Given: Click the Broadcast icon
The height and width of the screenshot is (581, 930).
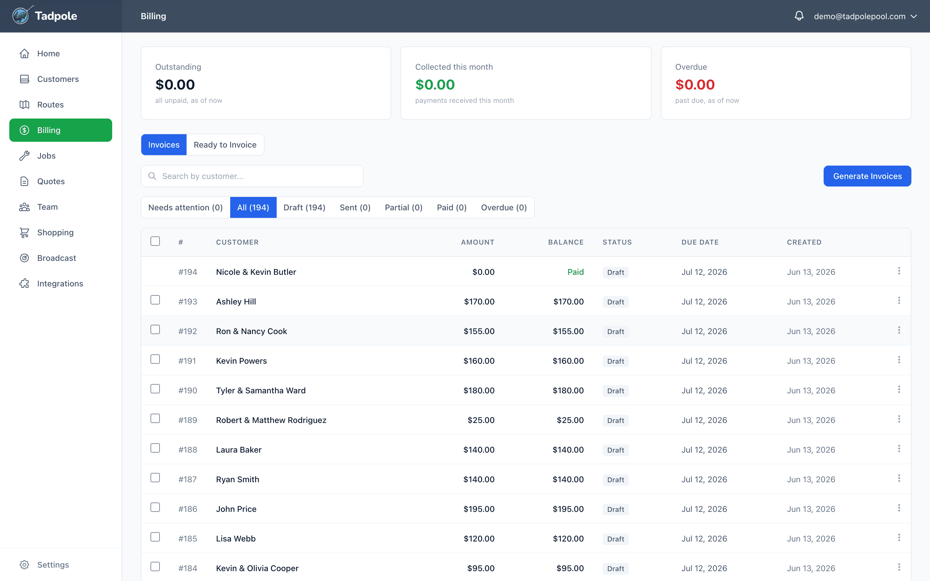Looking at the screenshot, I should 24,258.
